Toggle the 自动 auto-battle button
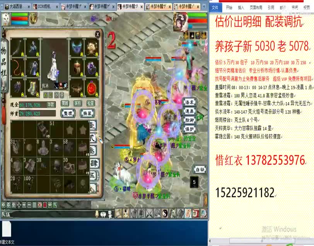Viewport: 314px width, 246px height. pyautogui.click(x=200, y=169)
